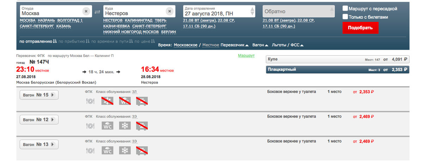Enable Маршрут с пересадкой checkbox
423x164 pixels.
click(x=345, y=8)
